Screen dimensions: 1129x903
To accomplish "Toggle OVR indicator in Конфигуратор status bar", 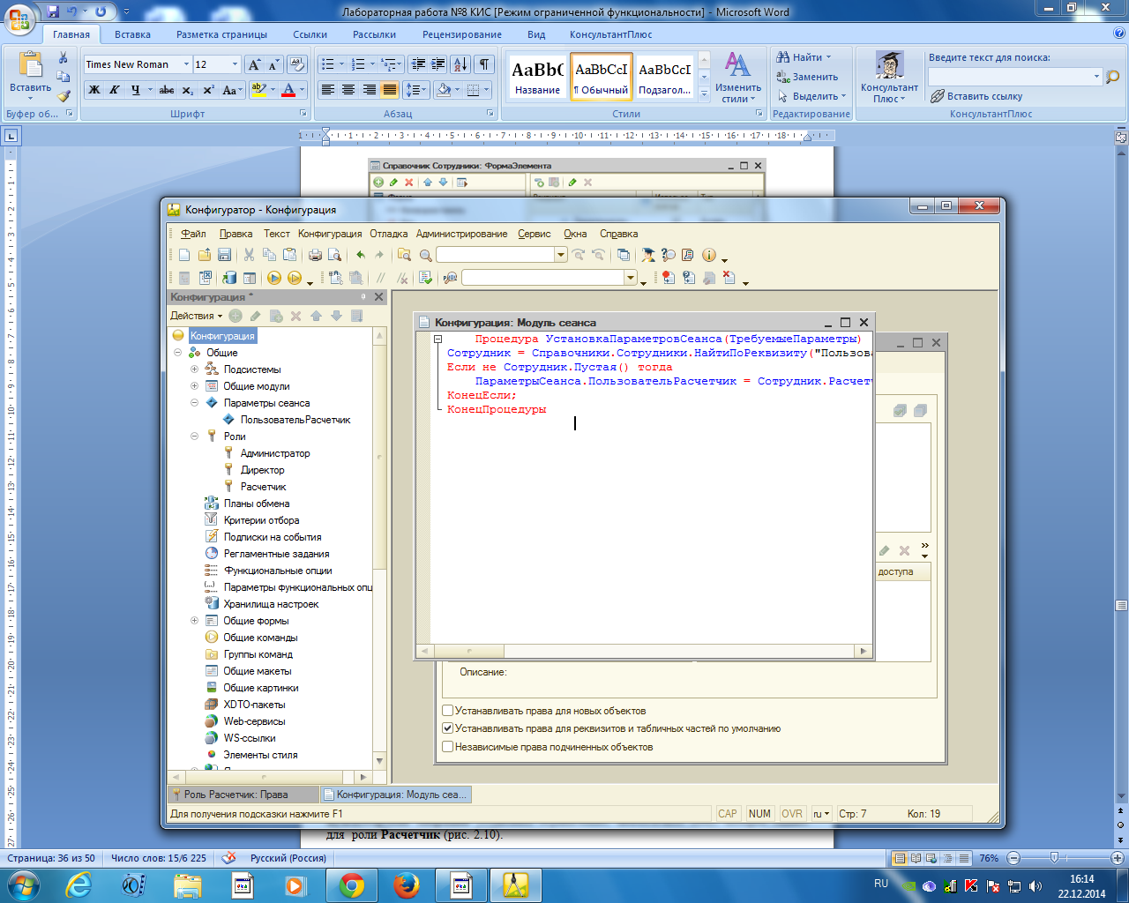I will pos(792,814).
